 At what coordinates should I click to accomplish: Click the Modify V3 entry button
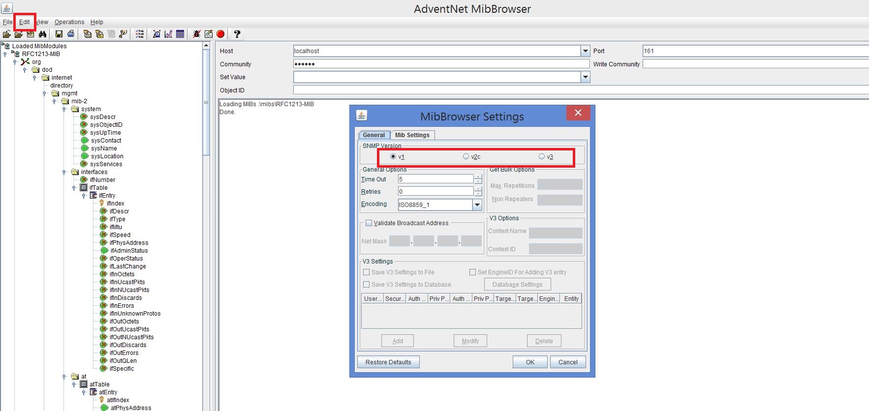point(470,341)
